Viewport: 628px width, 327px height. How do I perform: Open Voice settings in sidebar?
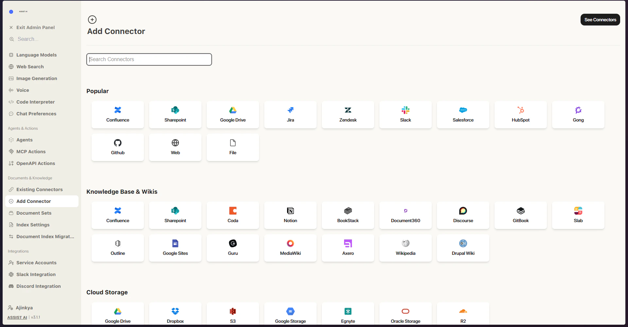coord(42,90)
